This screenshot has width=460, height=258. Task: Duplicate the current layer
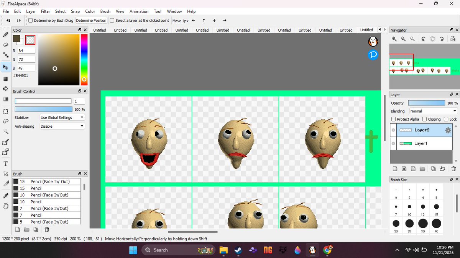tap(433, 169)
